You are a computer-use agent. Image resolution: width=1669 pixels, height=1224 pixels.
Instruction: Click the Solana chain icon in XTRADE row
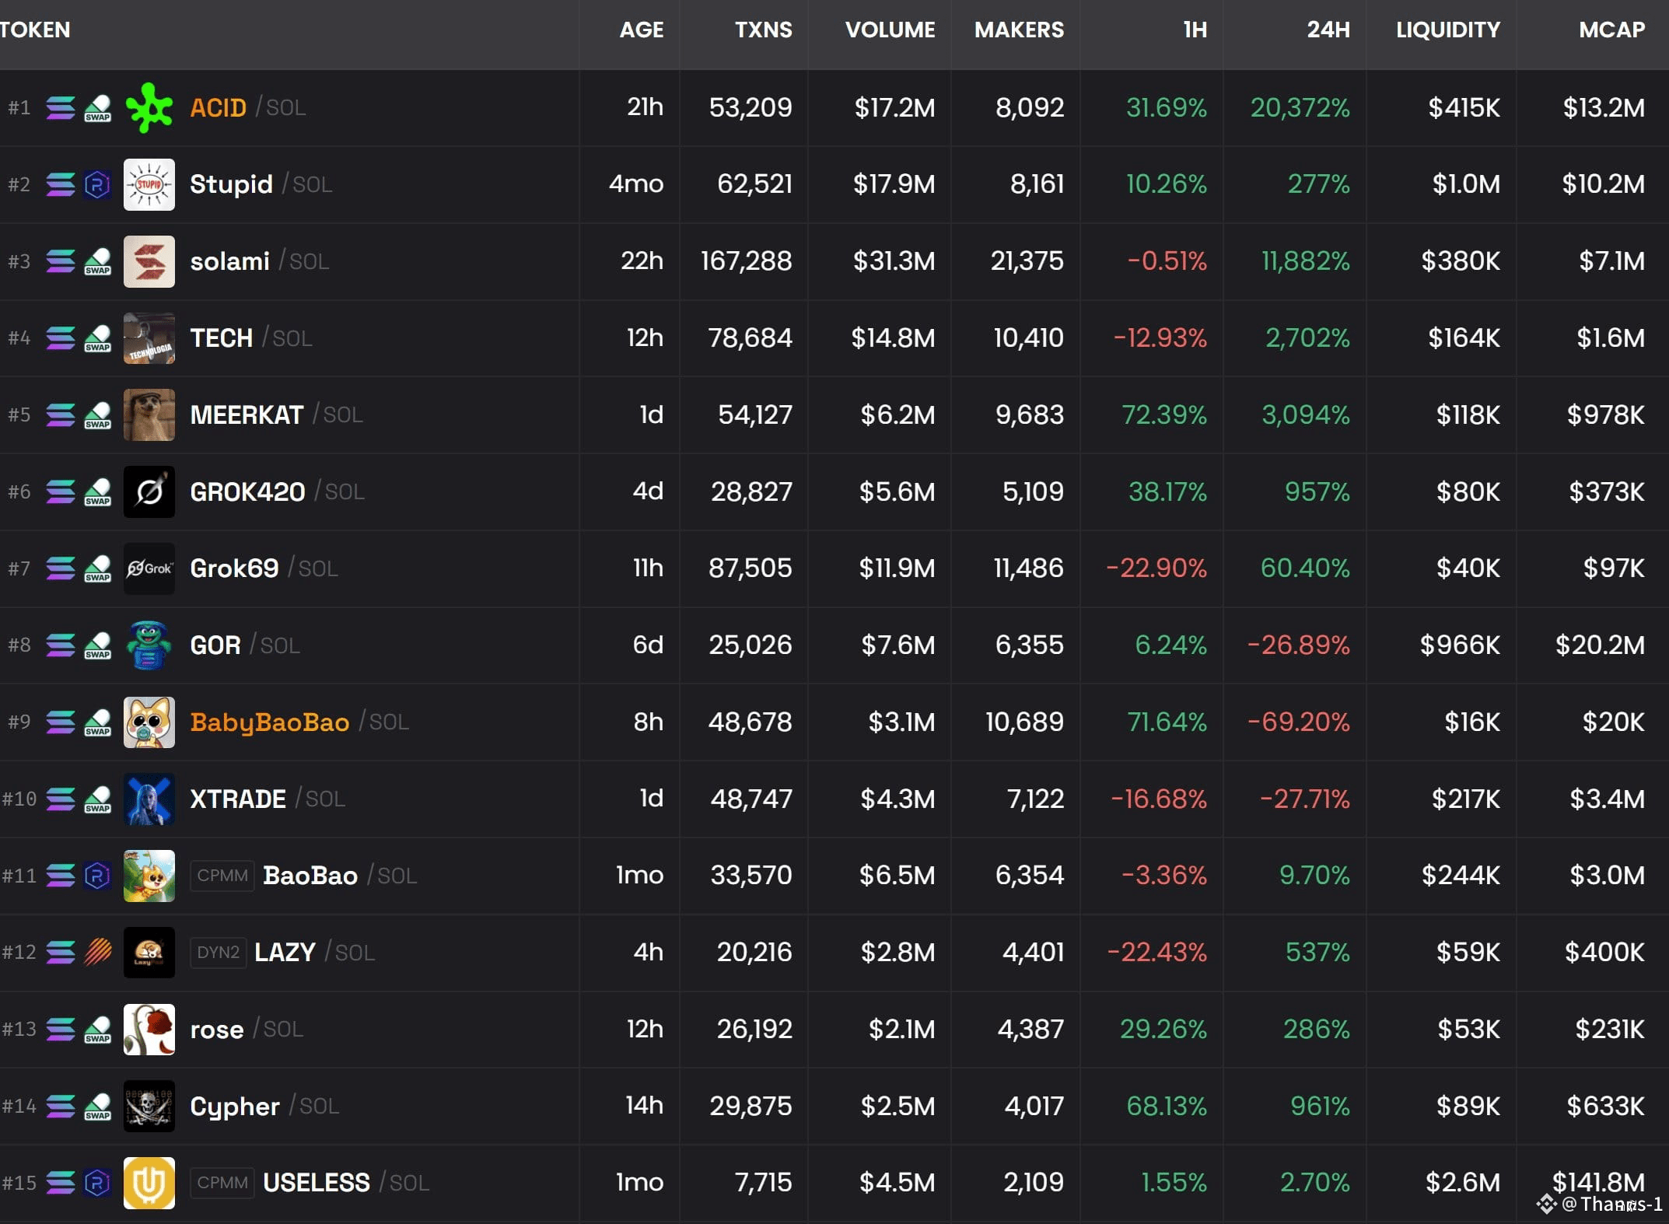60,799
